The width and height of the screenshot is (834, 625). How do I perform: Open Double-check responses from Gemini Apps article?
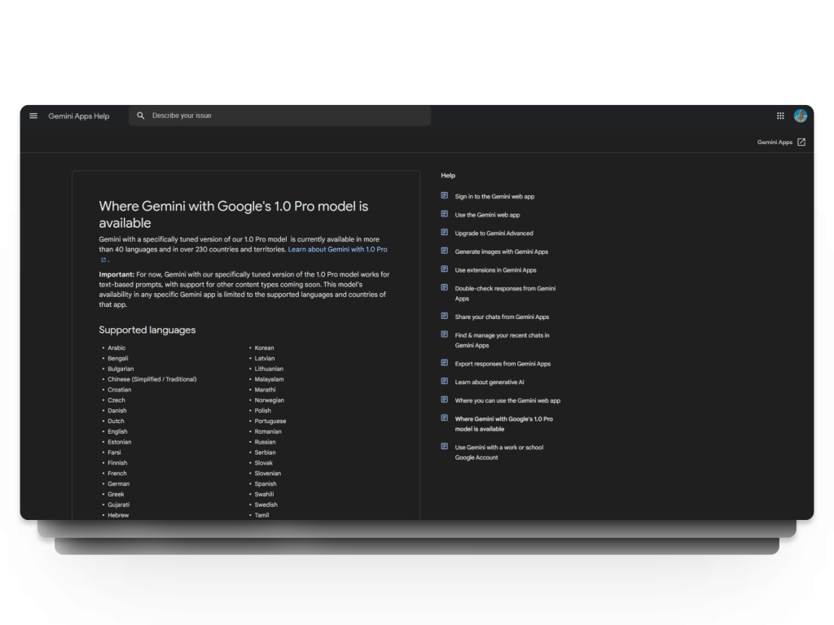(x=505, y=293)
